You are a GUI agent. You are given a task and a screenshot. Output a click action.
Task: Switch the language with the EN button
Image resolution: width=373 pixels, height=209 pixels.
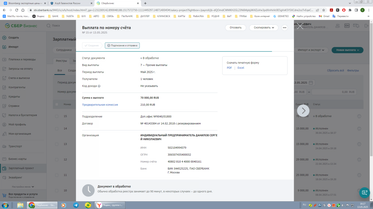(x=347, y=26)
